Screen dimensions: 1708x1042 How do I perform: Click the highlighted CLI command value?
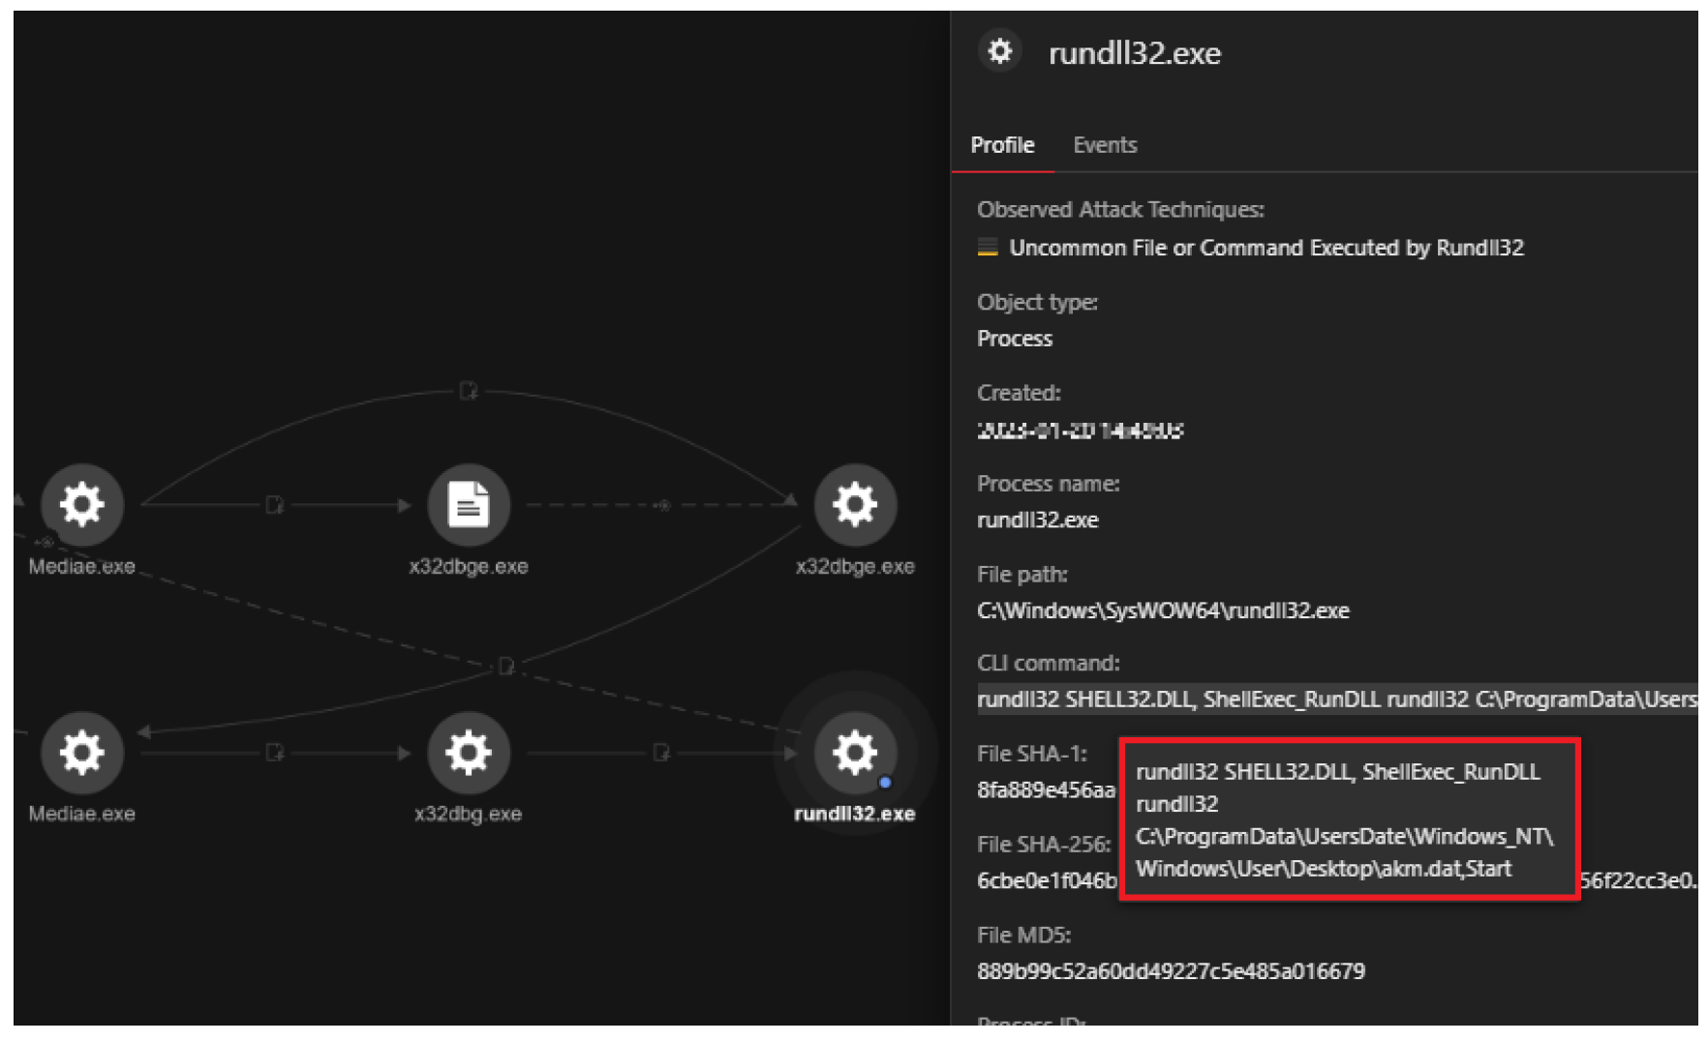[x=1336, y=700]
